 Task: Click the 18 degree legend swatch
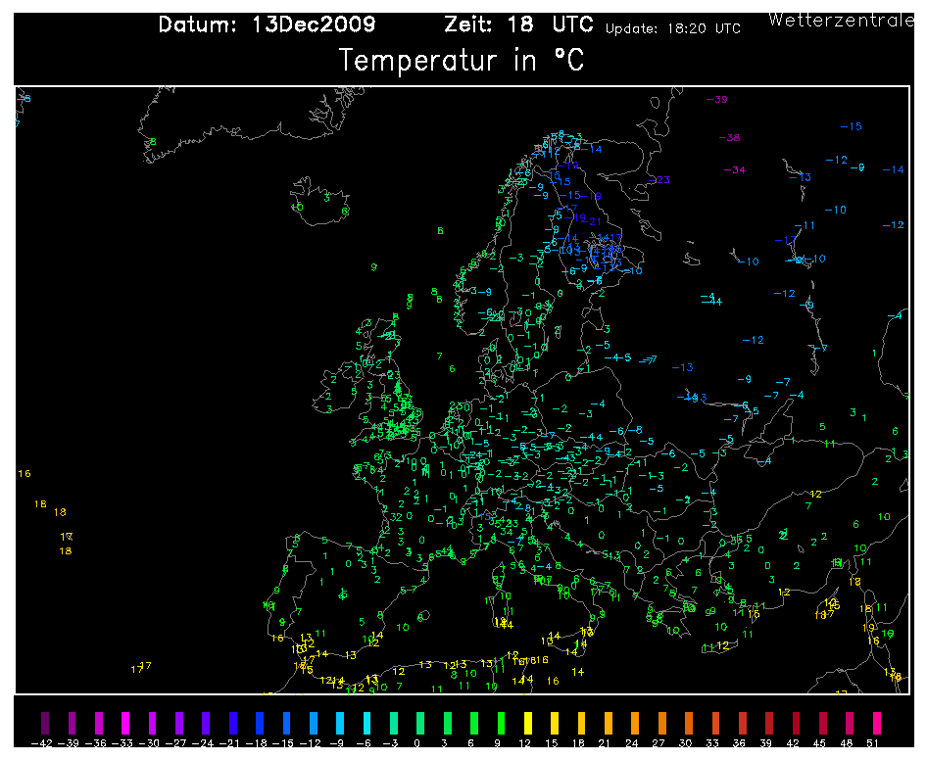582,723
